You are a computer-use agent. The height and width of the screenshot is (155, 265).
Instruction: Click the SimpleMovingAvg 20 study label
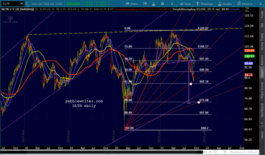click(x=196, y=9)
